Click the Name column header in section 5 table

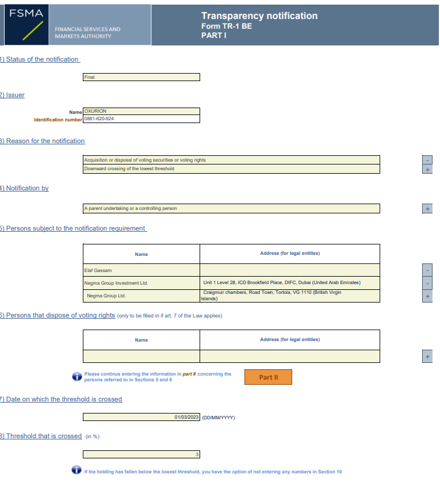pos(141,254)
